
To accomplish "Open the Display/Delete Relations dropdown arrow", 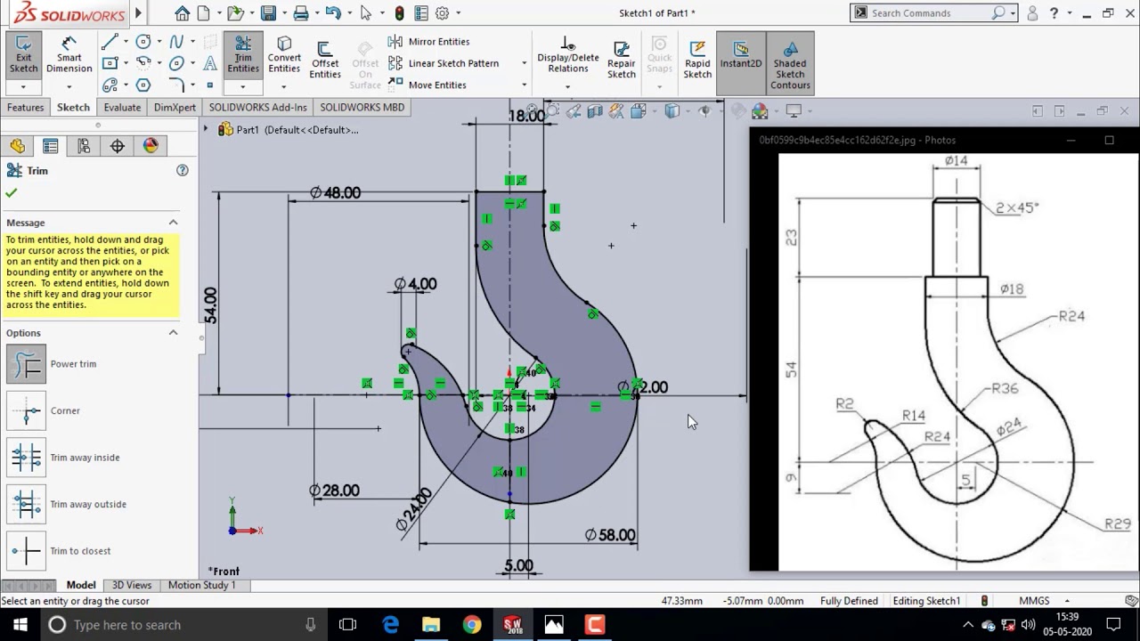I will 567,86.
